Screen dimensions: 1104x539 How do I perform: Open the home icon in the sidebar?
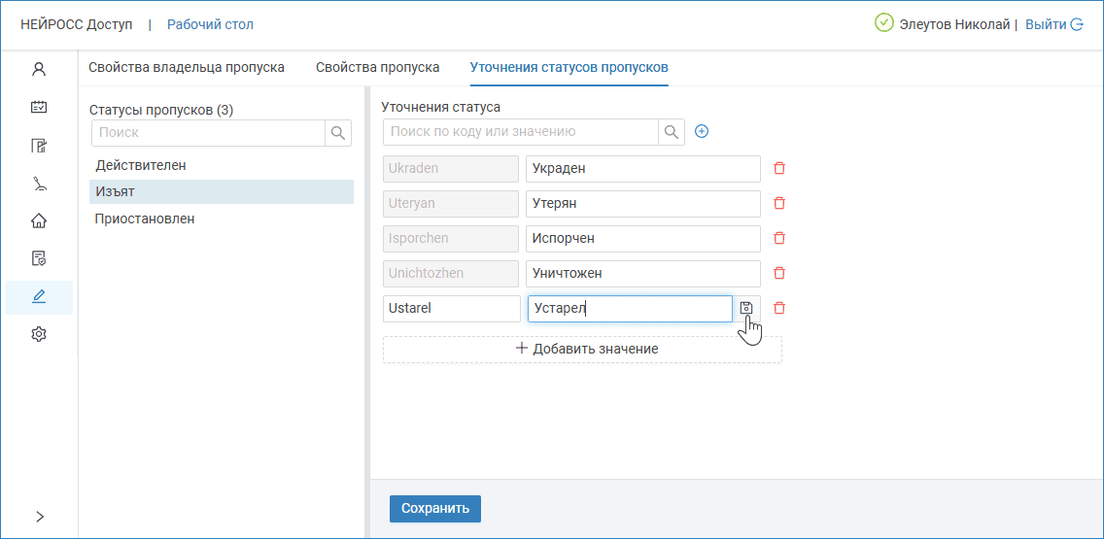(x=39, y=220)
